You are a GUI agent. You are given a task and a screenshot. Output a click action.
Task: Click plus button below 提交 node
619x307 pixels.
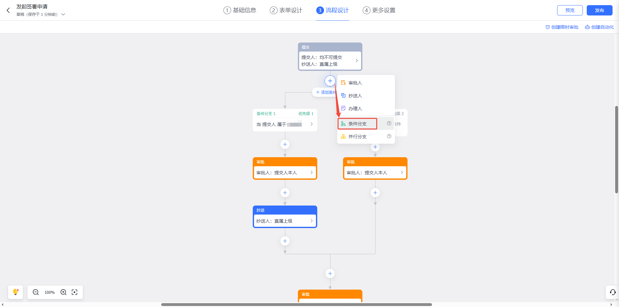[x=330, y=81]
